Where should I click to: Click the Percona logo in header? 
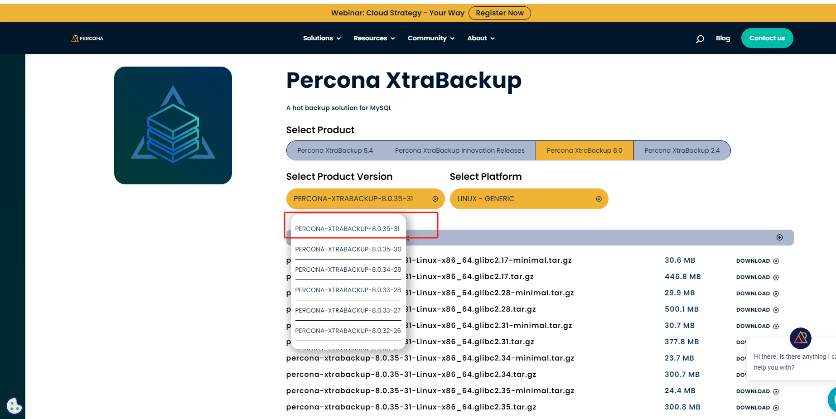tap(87, 39)
